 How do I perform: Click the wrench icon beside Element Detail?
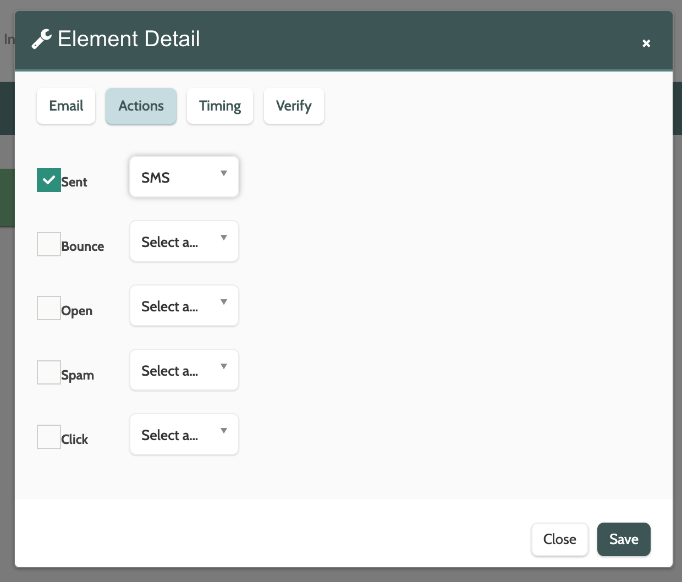pyautogui.click(x=41, y=39)
